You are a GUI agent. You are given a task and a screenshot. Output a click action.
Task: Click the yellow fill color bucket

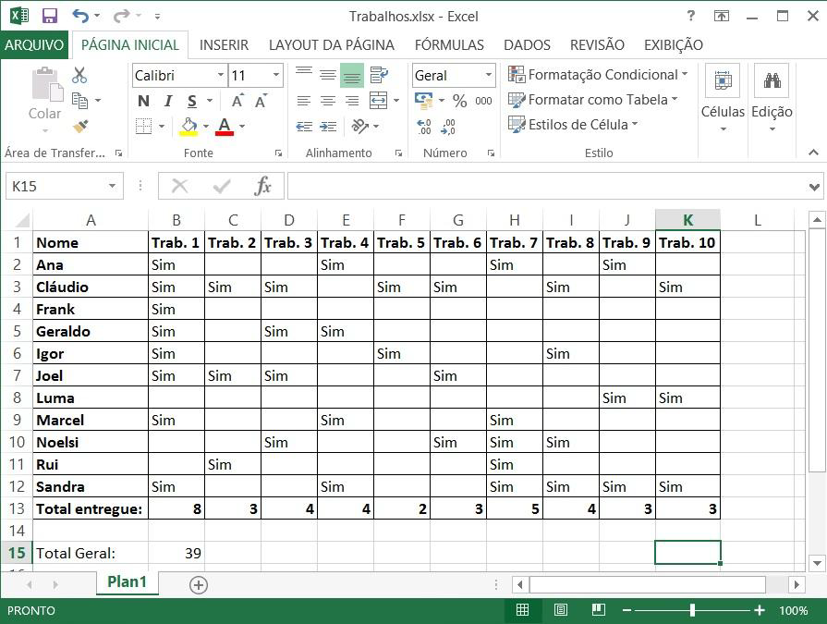(189, 126)
